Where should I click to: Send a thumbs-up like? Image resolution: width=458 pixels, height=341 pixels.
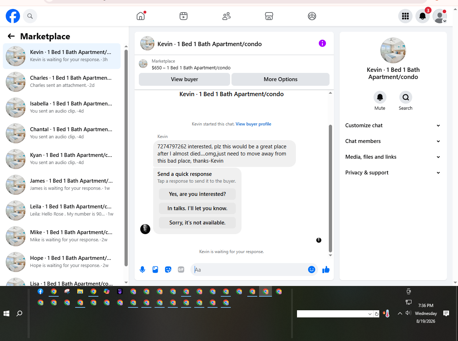[x=326, y=270]
